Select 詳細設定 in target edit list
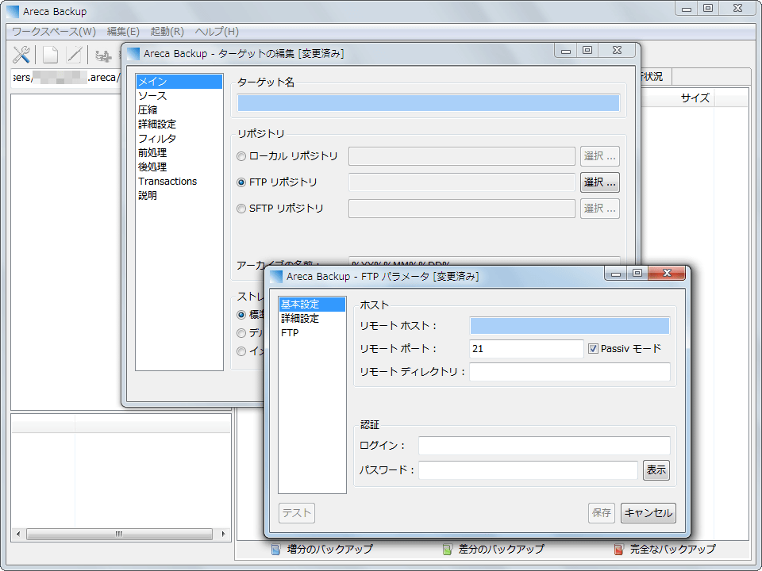Screen dimensions: 762x571 click(x=179, y=125)
